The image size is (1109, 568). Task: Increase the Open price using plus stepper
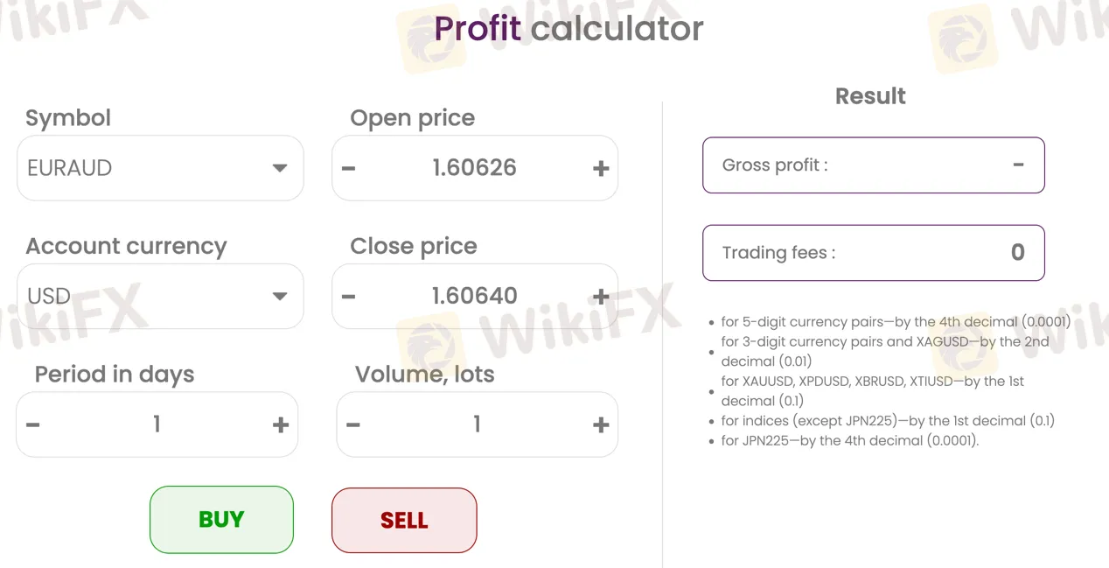[x=601, y=168]
